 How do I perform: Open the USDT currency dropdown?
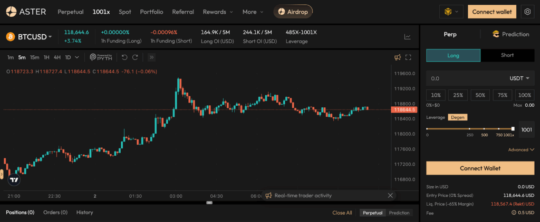(519, 78)
